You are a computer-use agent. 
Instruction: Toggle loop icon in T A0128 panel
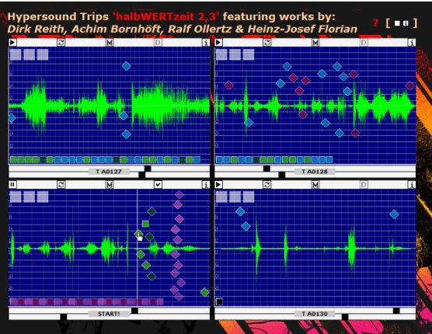pos(267,43)
